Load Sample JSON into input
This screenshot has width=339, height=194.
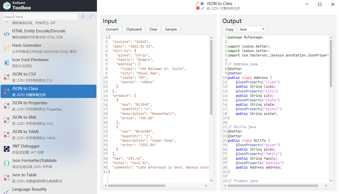tap(171, 29)
